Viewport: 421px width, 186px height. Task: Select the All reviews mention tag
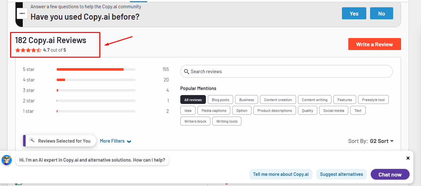click(x=193, y=99)
